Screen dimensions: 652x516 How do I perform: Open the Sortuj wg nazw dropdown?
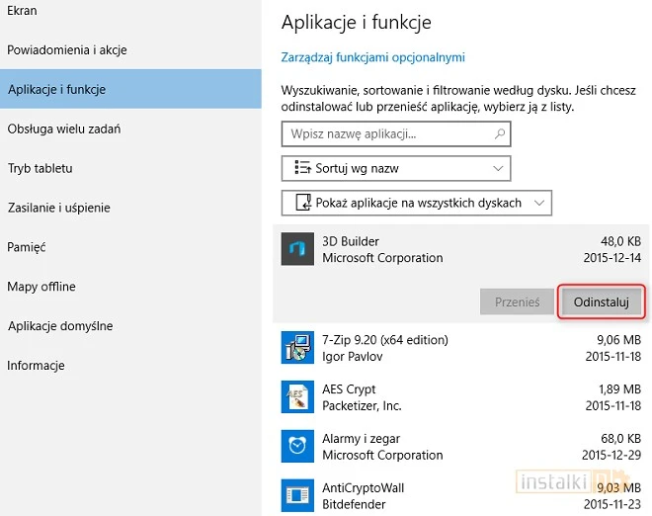coord(396,168)
